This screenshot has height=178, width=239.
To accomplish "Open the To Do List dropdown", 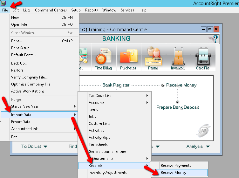I will 34,147.
